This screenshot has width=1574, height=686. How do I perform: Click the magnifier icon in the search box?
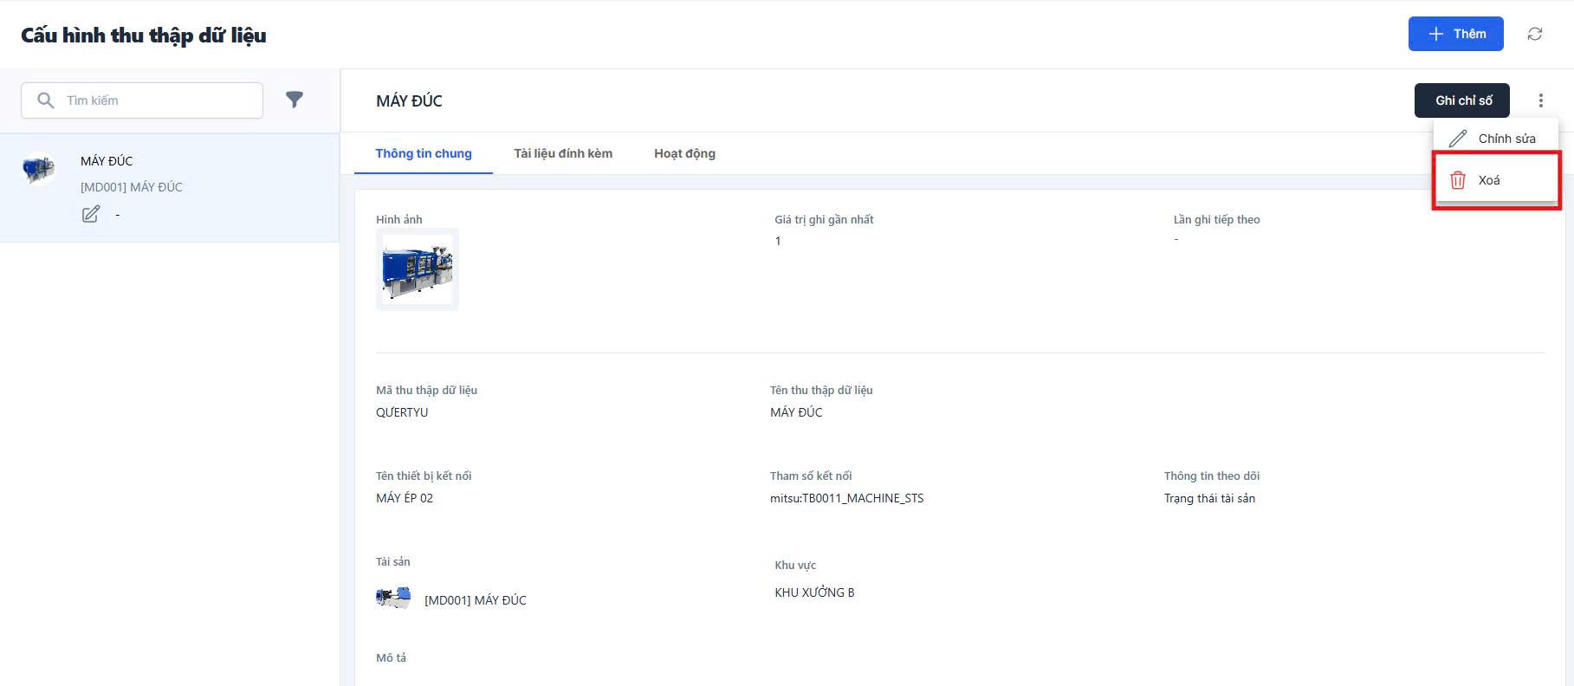(x=46, y=100)
